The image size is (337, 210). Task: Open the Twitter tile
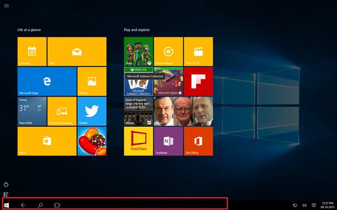92,111
